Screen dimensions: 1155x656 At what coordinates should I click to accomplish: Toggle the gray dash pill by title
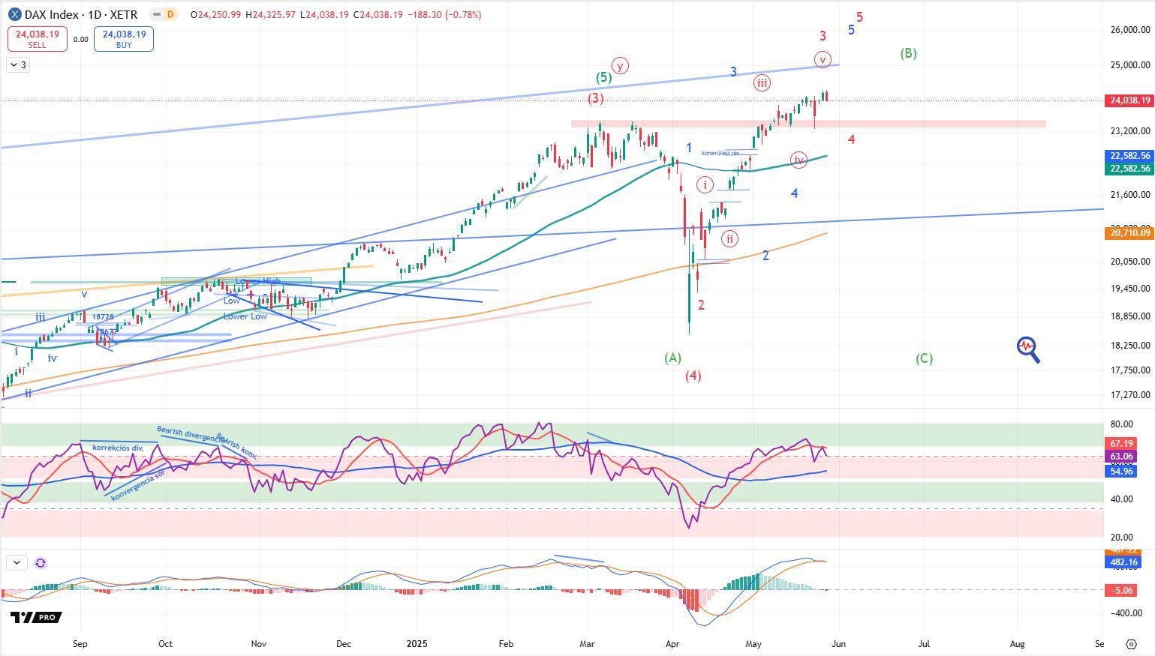tap(157, 14)
